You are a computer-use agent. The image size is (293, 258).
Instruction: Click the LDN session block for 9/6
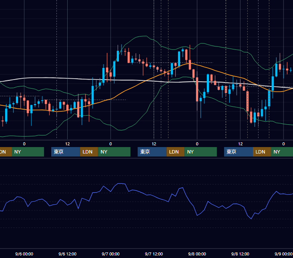coord(89,152)
